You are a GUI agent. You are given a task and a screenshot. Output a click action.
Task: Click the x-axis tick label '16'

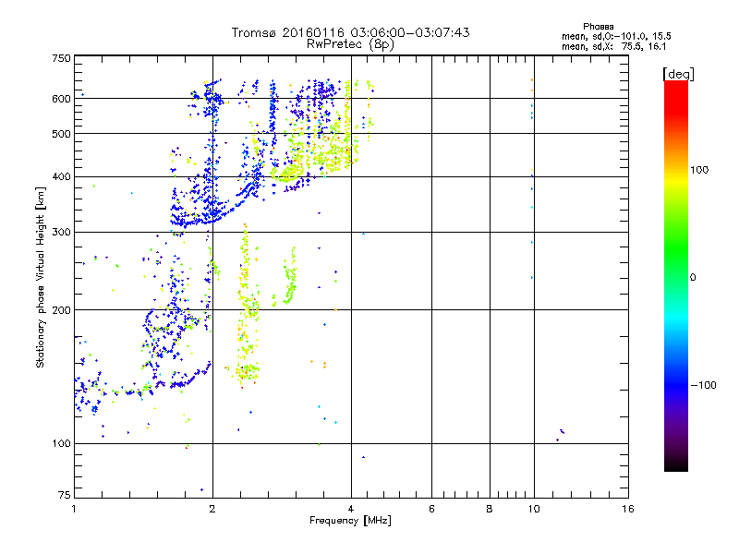[628, 509]
